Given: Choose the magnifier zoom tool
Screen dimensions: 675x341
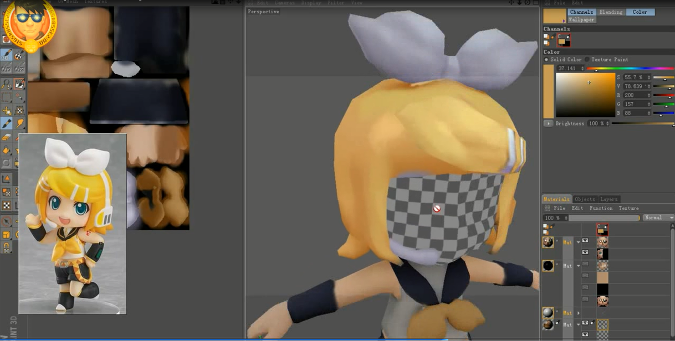Looking at the screenshot, I should 7,84.
